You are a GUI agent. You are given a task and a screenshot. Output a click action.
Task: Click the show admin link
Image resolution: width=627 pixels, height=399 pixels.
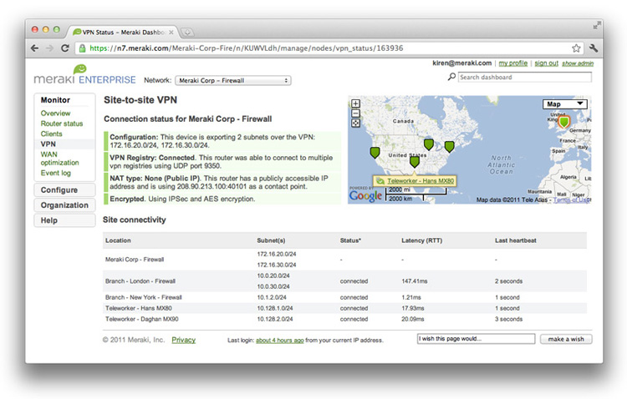click(578, 63)
